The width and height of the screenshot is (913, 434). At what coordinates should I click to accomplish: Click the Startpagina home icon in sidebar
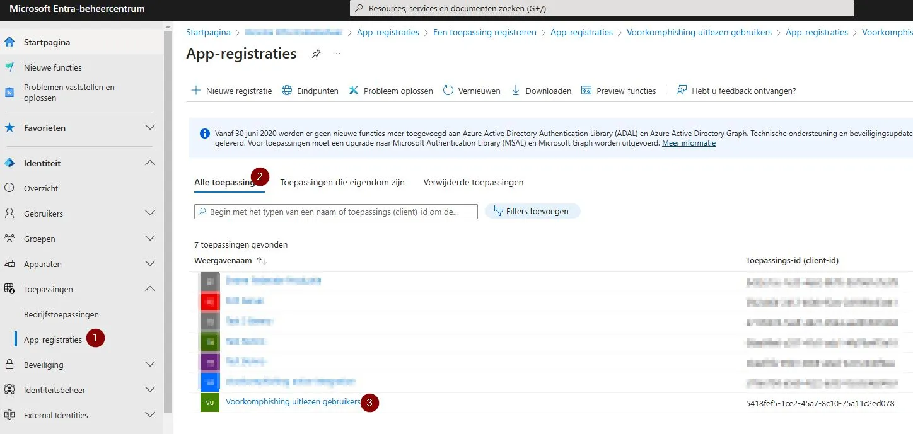[x=9, y=42]
